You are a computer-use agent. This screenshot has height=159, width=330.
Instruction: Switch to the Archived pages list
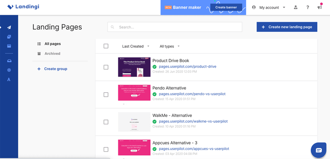[x=52, y=54]
